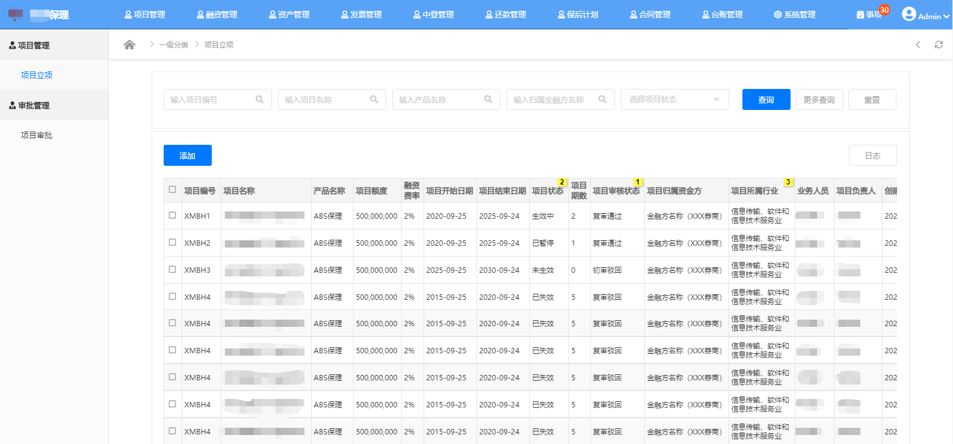
Task: Expand the Admin user menu arrow
Action: tap(946, 17)
